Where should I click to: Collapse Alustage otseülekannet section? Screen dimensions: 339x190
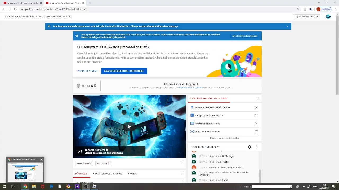[256, 132]
